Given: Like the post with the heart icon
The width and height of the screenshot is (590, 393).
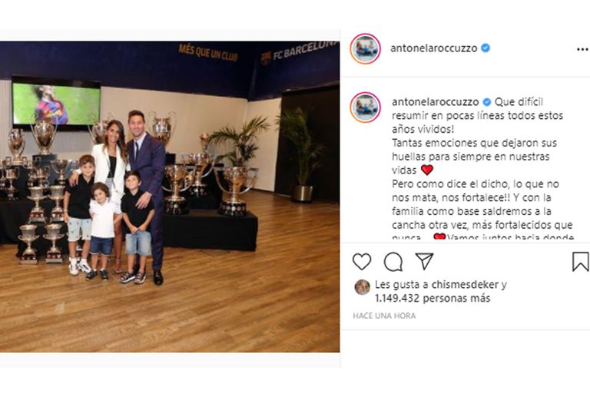Looking at the screenshot, I should pyautogui.click(x=362, y=262).
